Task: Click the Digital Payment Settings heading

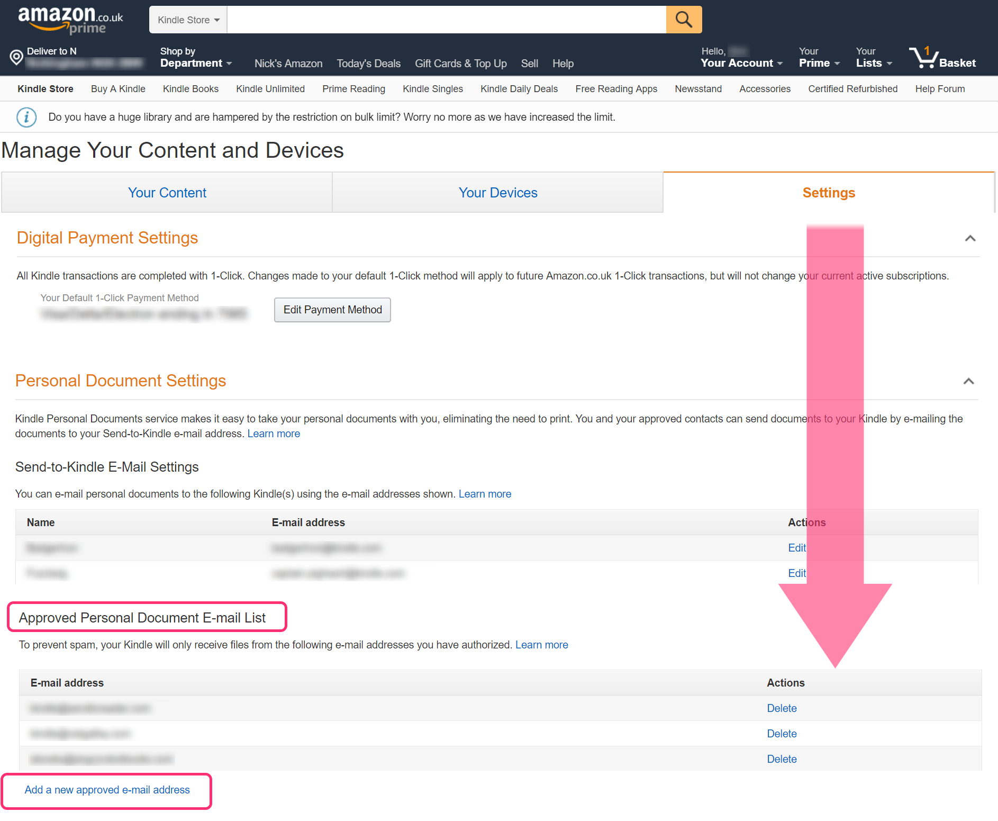Action: click(107, 238)
